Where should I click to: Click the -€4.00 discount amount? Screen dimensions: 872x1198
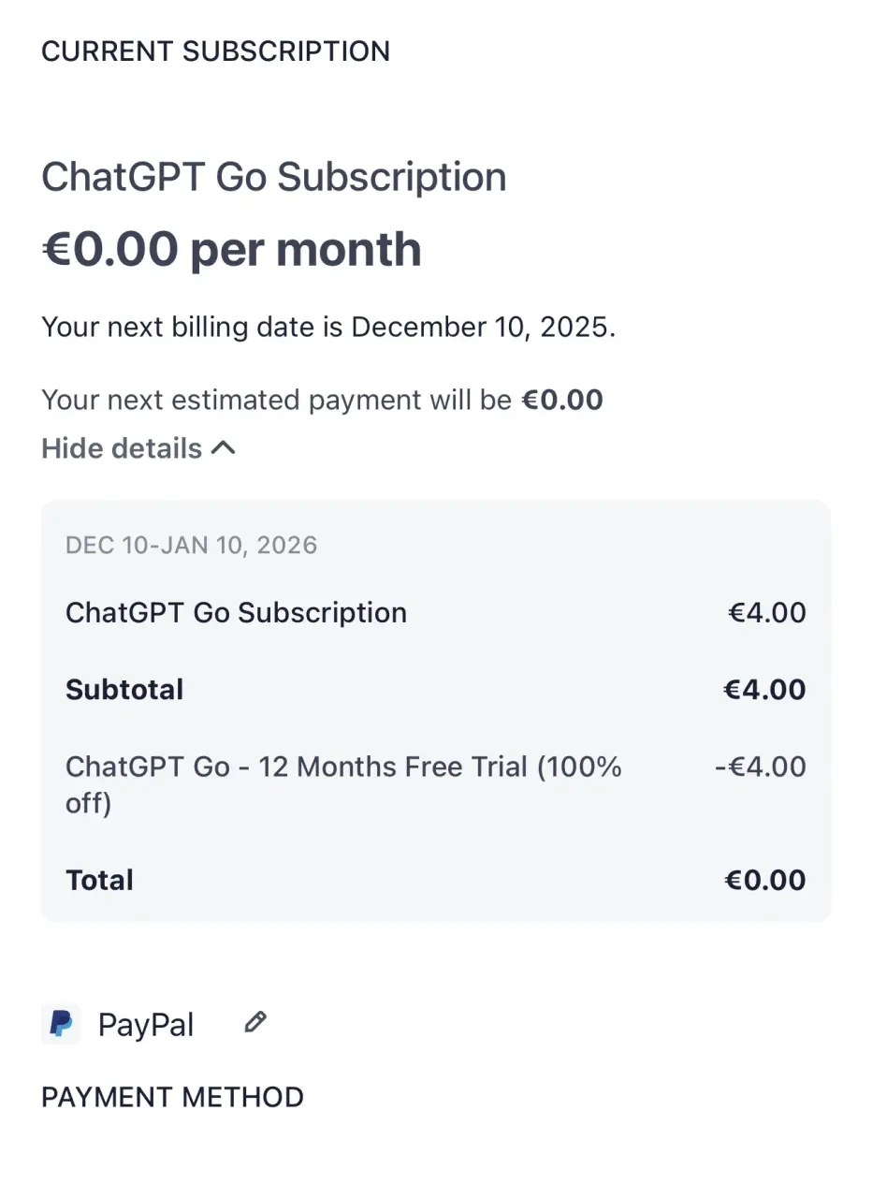point(761,767)
